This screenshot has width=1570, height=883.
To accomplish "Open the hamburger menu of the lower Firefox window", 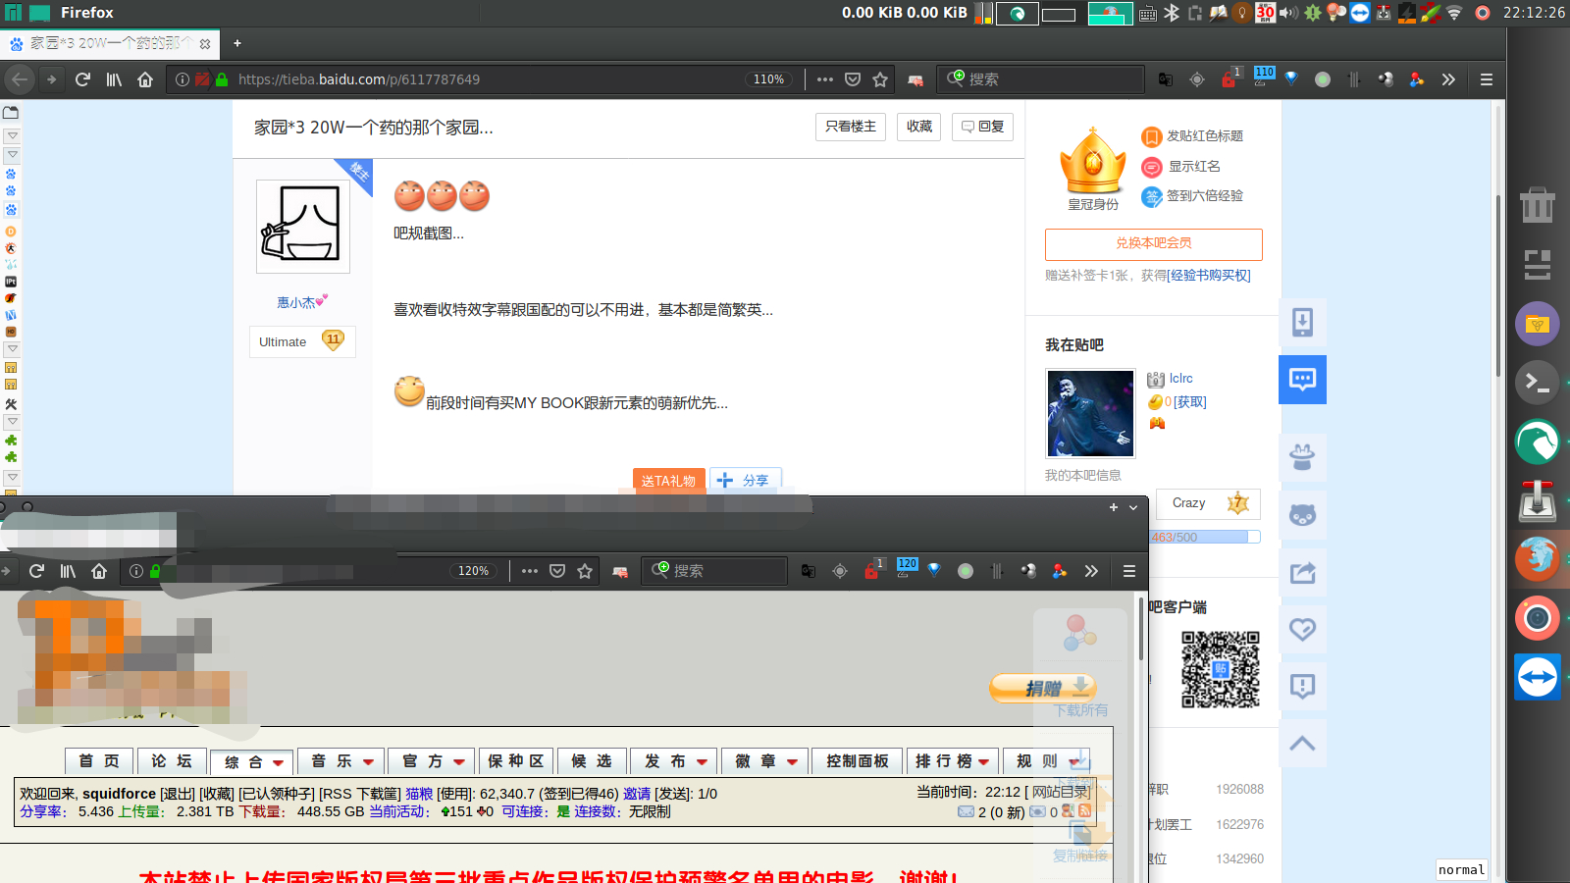I will tap(1128, 571).
